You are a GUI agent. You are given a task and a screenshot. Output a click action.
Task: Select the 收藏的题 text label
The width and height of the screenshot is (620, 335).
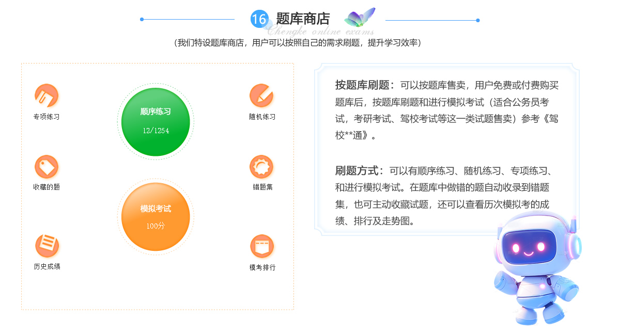pos(47,187)
